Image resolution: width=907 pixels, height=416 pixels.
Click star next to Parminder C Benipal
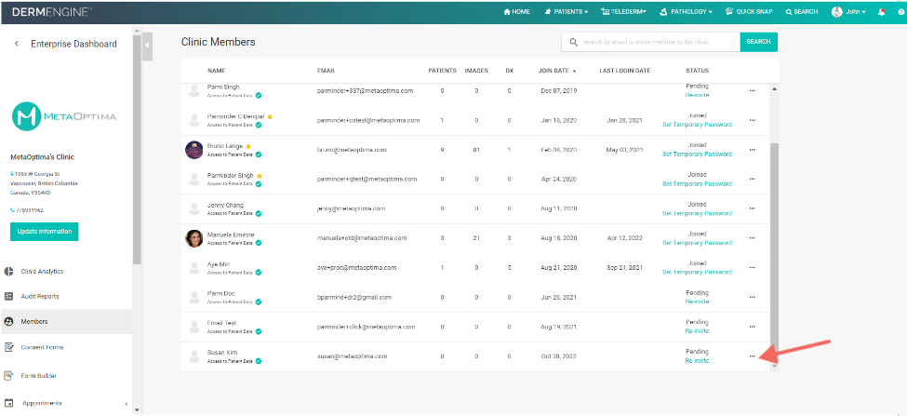[270, 117]
